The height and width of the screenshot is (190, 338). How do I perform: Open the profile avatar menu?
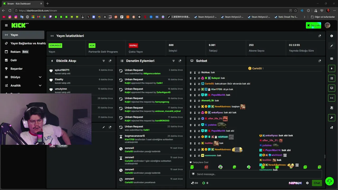(327, 25)
